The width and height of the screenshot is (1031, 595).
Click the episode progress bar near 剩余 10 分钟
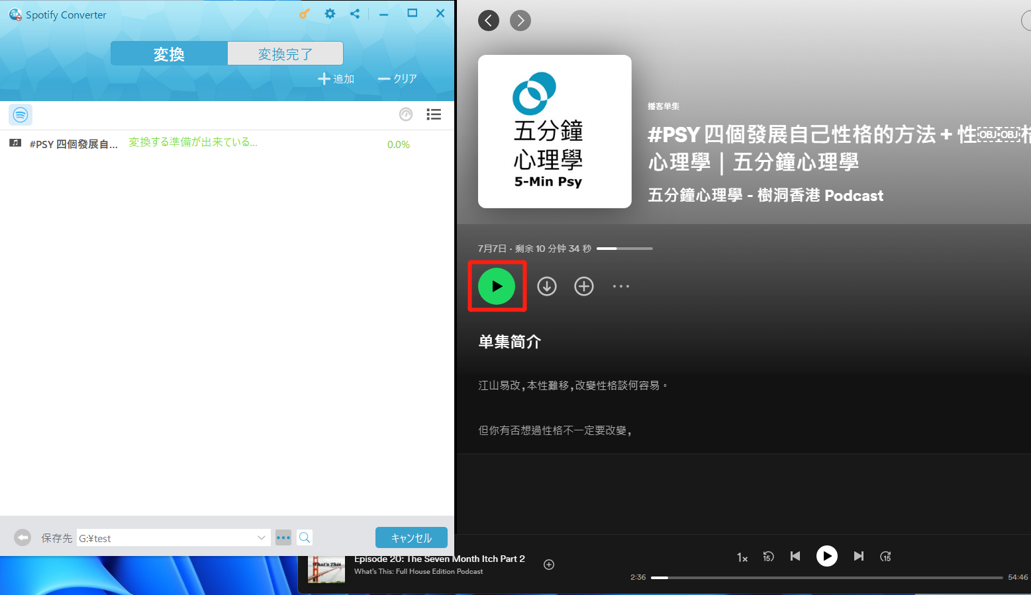pos(624,249)
